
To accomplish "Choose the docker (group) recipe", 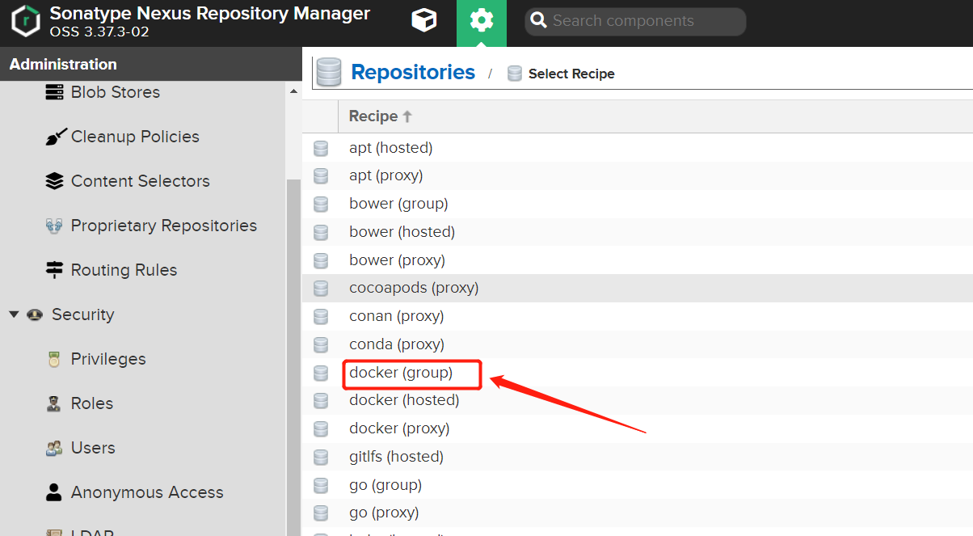I will pos(401,373).
